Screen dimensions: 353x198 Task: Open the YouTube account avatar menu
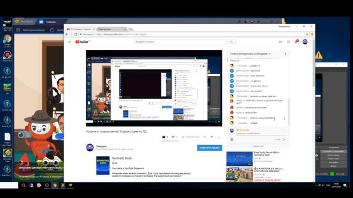305,42
